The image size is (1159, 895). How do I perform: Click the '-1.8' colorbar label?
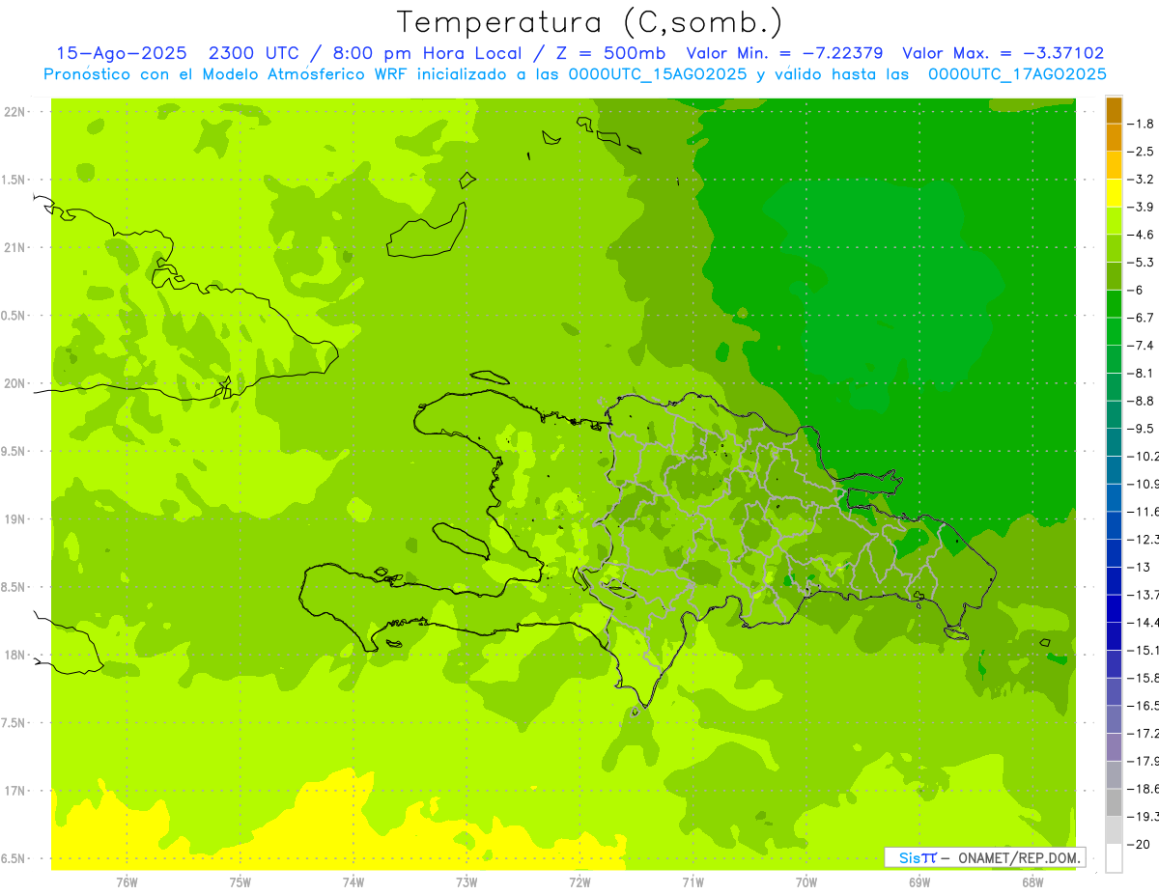tap(1143, 124)
